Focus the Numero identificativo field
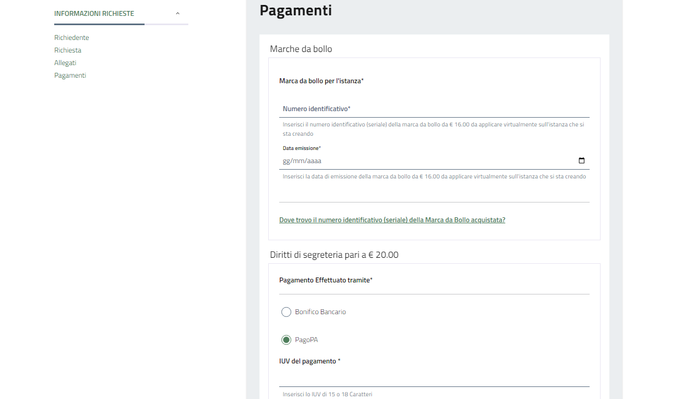 coord(434,109)
